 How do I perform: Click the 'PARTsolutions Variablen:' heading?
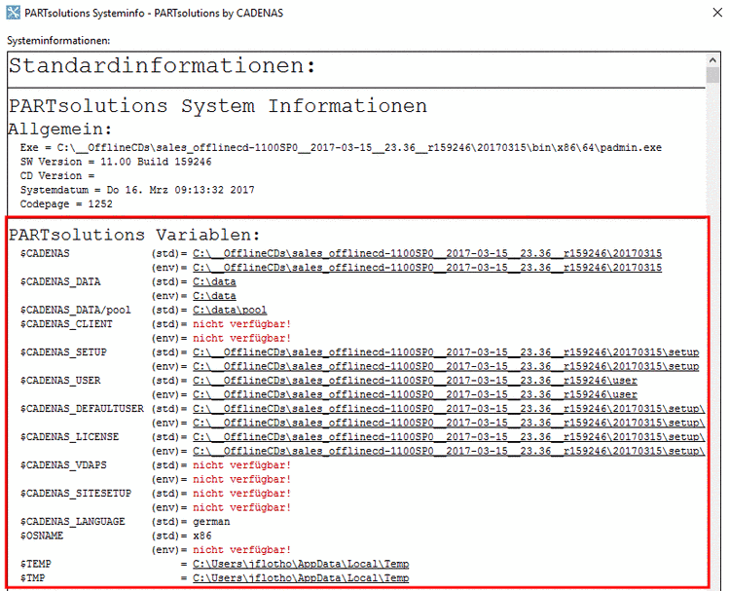pyautogui.click(x=134, y=235)
